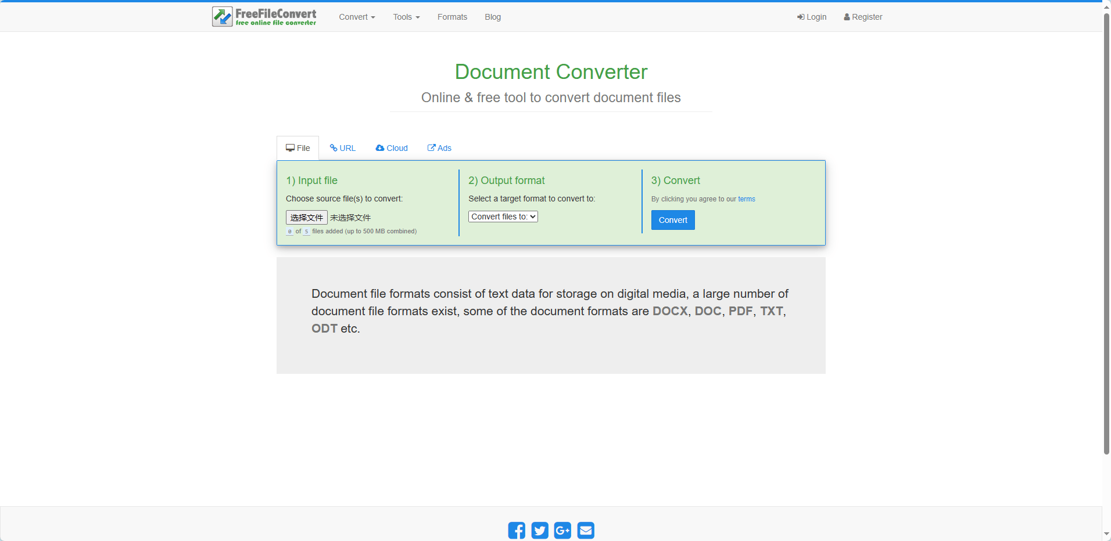Go to the Formats page

click(452, 17)
